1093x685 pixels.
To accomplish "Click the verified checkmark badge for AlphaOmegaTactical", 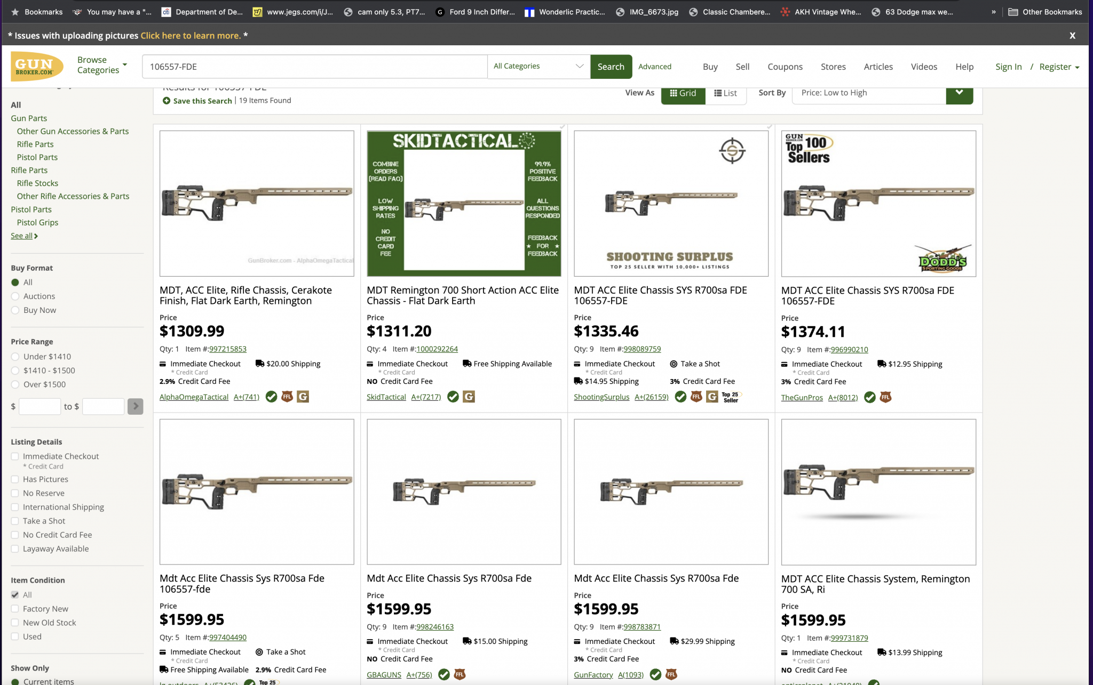I will pyautogui.click(x=271, y=397).
